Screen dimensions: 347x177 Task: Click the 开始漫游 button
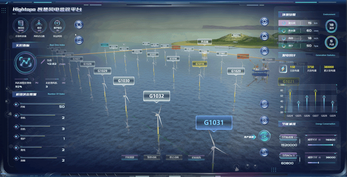[x=129, y=157]
